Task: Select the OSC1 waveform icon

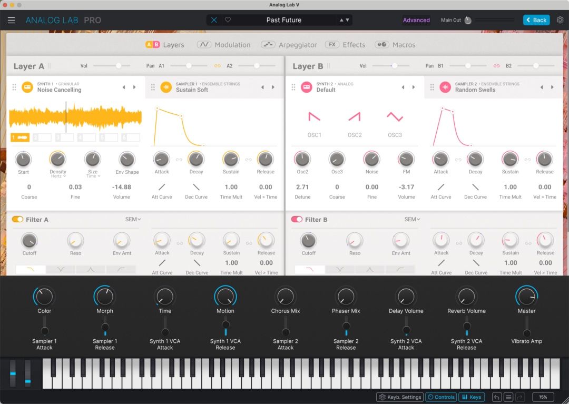Action: (x=314, y=117)
